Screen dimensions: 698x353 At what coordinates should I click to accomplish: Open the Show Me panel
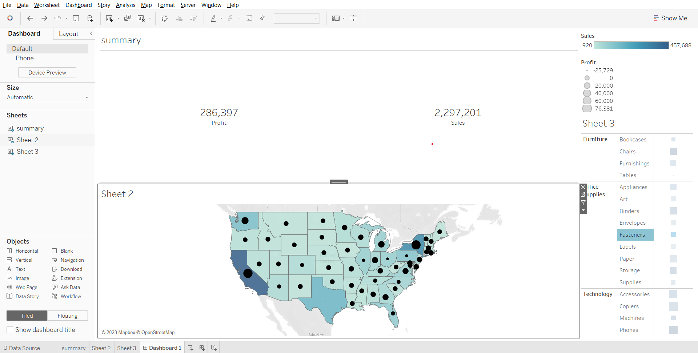[670, 18]
